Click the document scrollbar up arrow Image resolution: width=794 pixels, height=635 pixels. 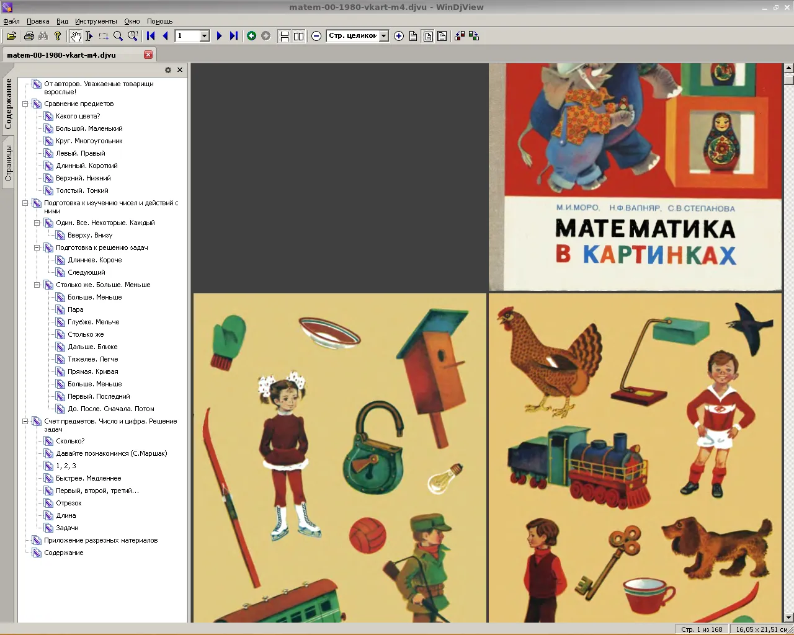click(x=788, y=68)
